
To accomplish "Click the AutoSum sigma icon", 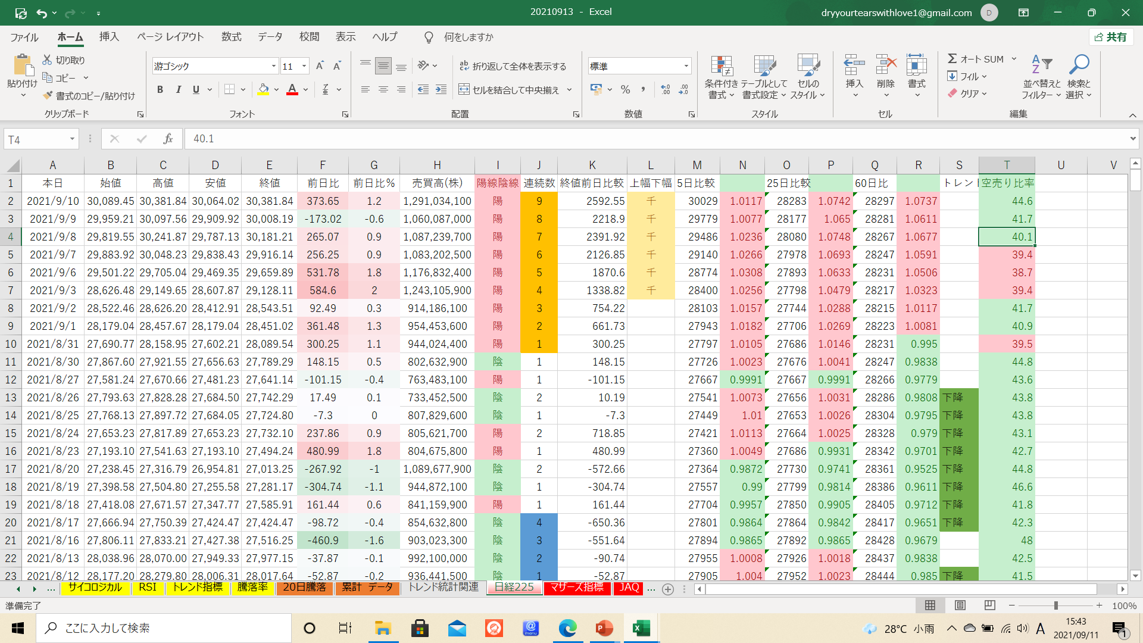I will tap(952, 59).
